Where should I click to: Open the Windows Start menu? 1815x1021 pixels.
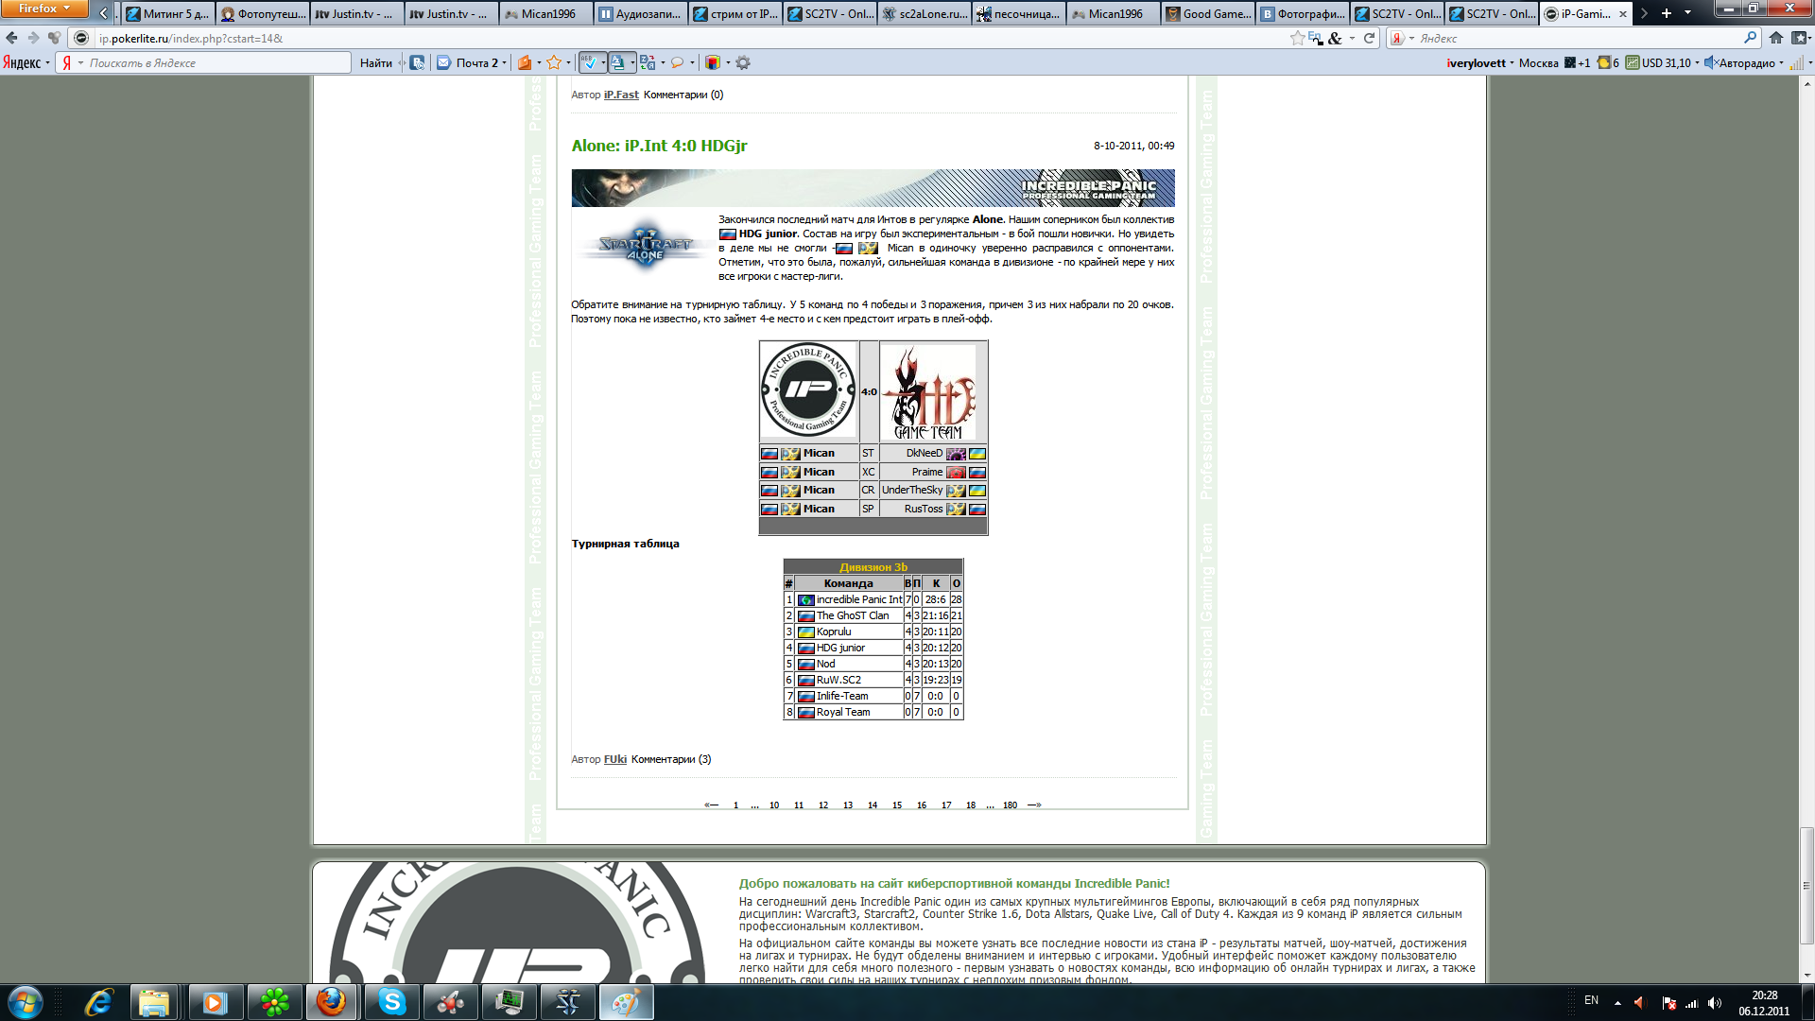point(25,1001)
